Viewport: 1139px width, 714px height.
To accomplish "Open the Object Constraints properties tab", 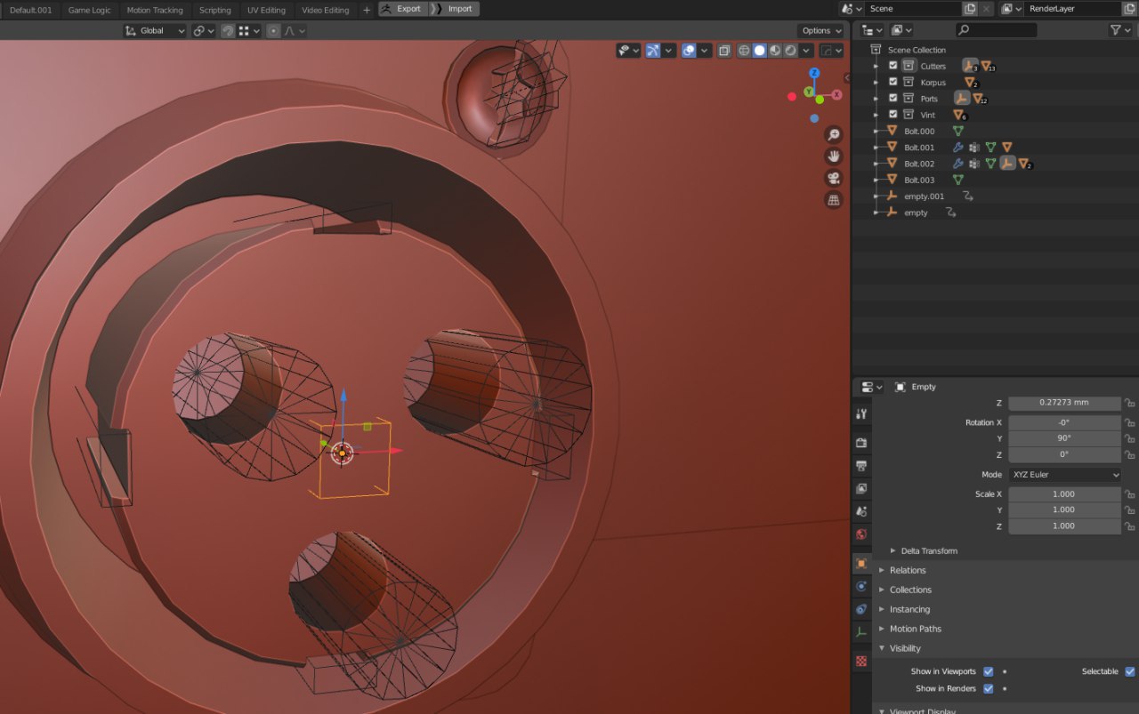I will 860,609.
